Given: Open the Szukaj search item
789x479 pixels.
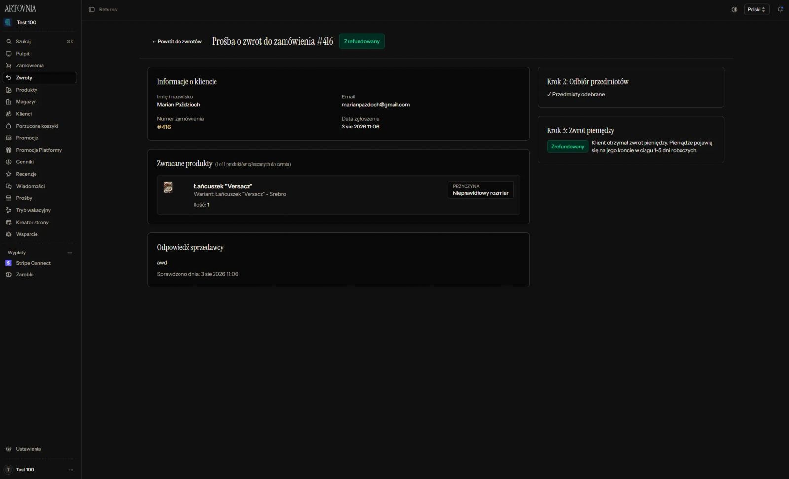Looking at the screenshot, I should pyautogui.click(x=40, y=41).
